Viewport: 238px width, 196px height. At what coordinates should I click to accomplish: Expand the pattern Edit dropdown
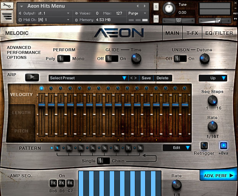pos(177,148)
